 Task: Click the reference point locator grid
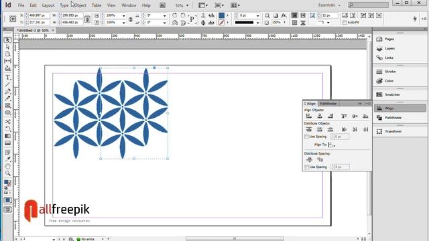(13, 19)
